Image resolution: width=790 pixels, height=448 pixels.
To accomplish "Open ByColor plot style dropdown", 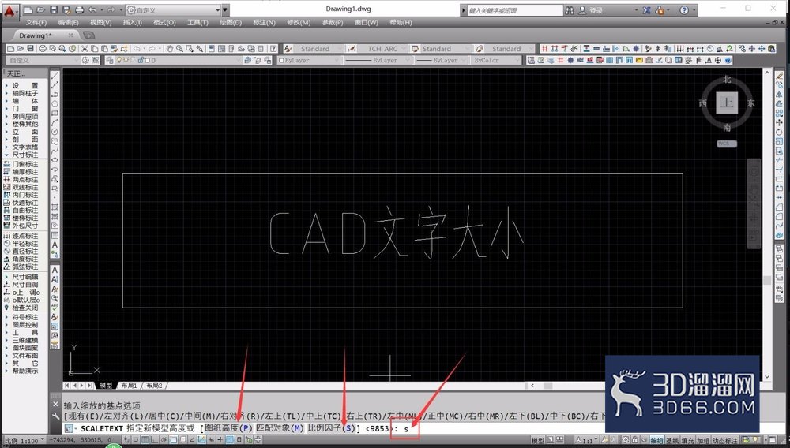I will (496, 60).
